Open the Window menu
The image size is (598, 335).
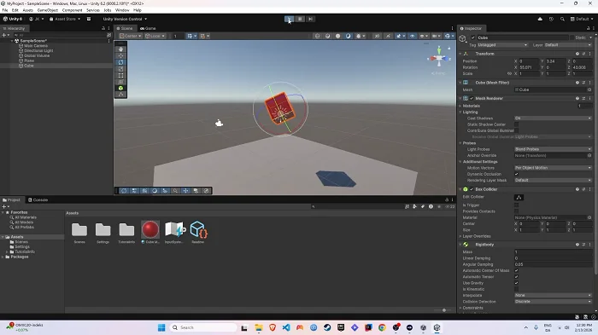(122, 10)
